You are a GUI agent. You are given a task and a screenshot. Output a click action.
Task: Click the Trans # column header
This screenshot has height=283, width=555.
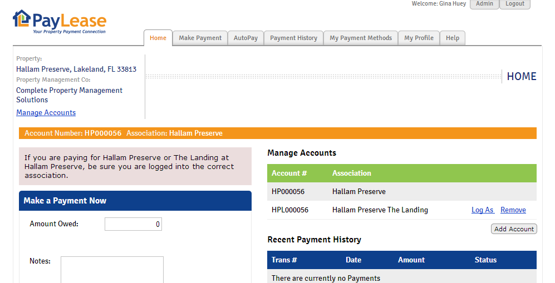point(284,260)
